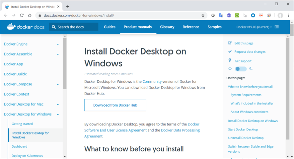Image resolution: width=294 pixels, height=159 pixels.
Task: Click the Search the docs field
Action: (74, 27)
